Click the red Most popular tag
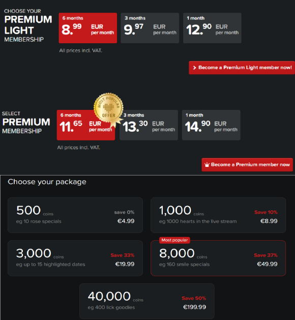Viewport: 295px width, 320px height. point(174,240)
